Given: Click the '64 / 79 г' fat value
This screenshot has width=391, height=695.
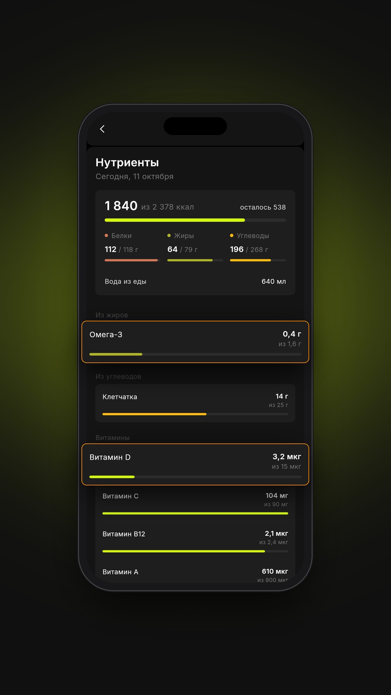Looking at the screenshot, I should [182, 249].
